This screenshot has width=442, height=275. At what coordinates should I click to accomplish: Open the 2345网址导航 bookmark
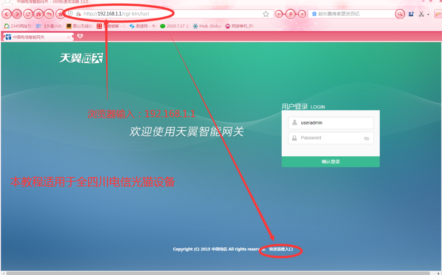coord(19,26)
